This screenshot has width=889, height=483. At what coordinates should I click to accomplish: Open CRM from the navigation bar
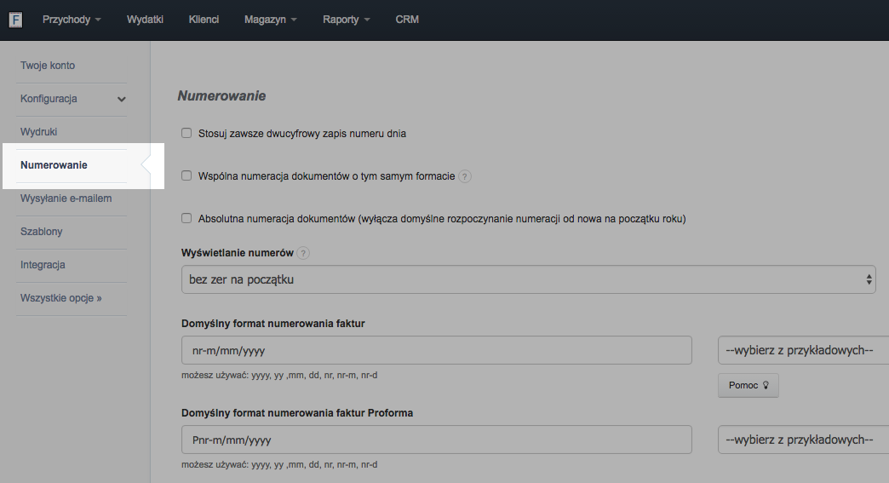click(x=407, y=20)
